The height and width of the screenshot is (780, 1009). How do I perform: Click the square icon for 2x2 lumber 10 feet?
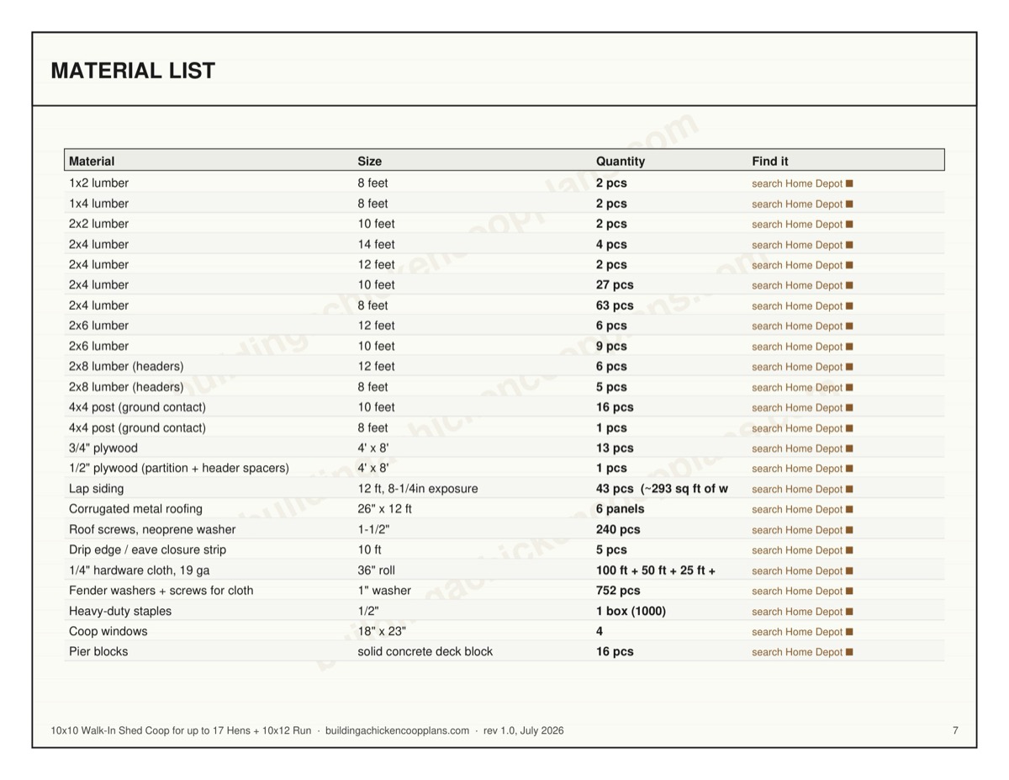pos(849,225)
